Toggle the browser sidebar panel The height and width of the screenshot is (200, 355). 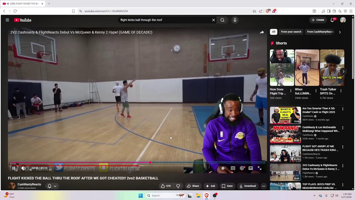click(x=329, y=11)
